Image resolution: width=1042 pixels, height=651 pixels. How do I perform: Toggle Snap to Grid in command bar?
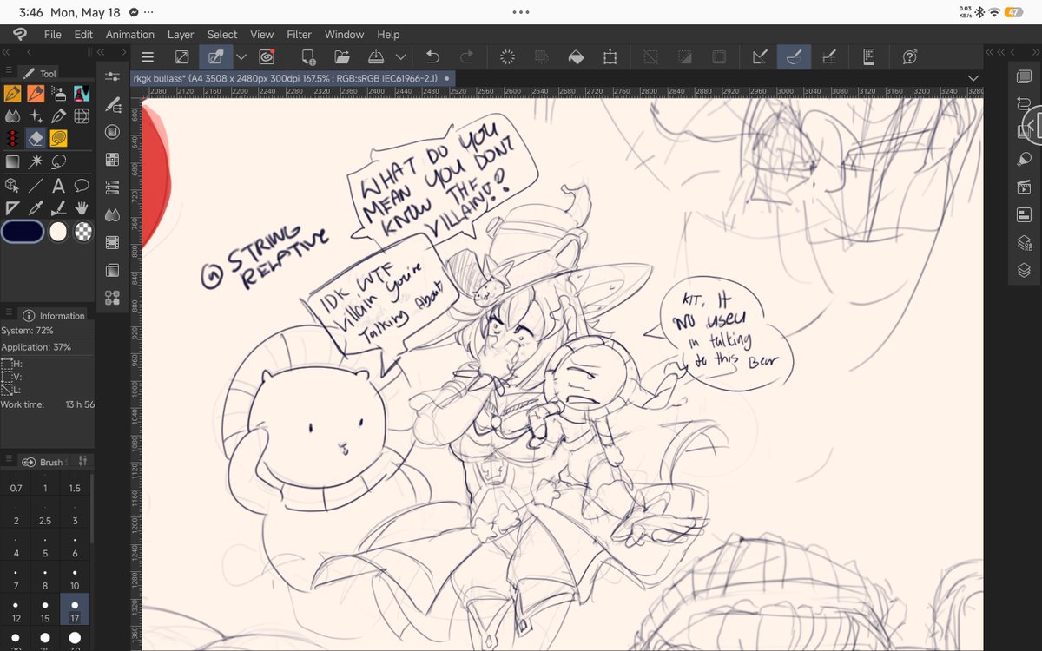tap(828, 57)
